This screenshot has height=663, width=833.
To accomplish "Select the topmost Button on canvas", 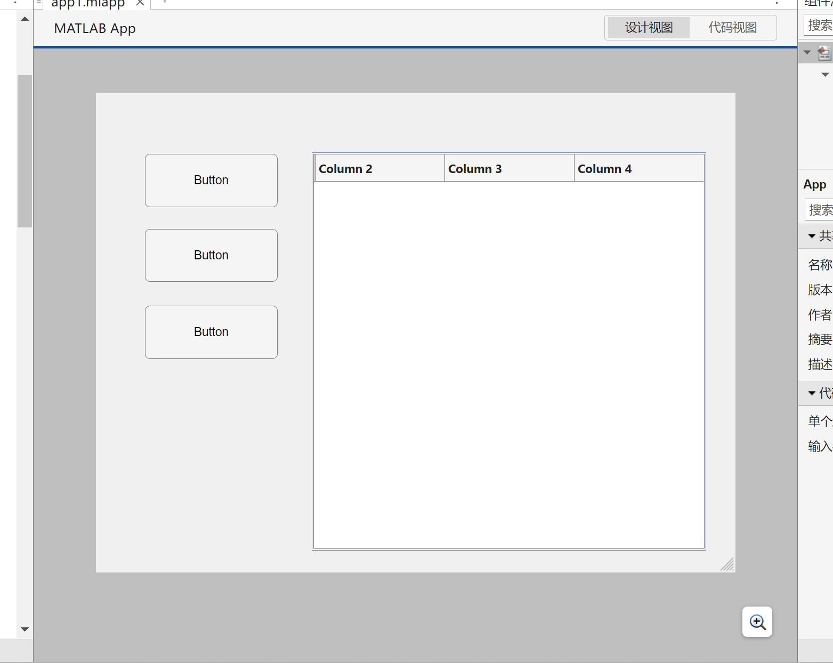I will click(211, 181).
